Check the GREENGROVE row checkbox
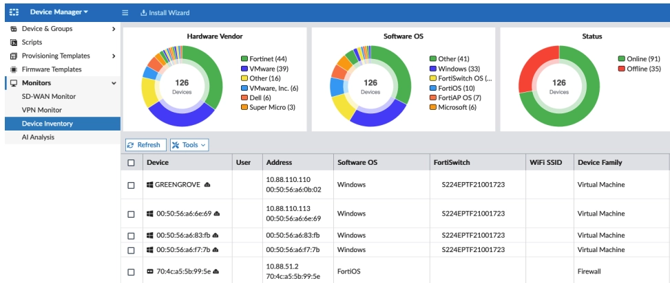The height and width of the screenshot is (283, 670). click(x=132, y=185)
